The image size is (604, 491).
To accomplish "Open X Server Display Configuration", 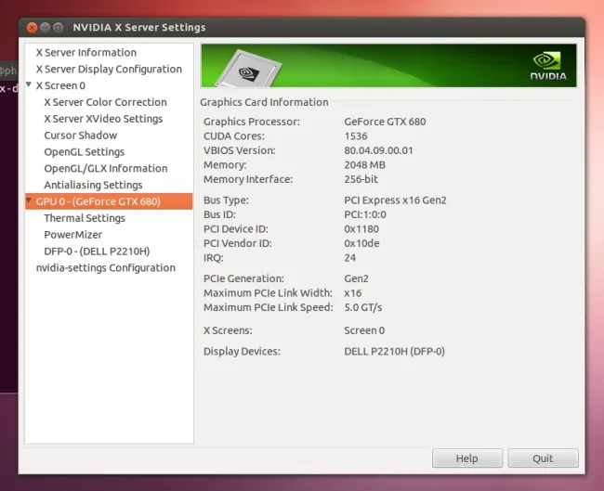I will [109, 69].
